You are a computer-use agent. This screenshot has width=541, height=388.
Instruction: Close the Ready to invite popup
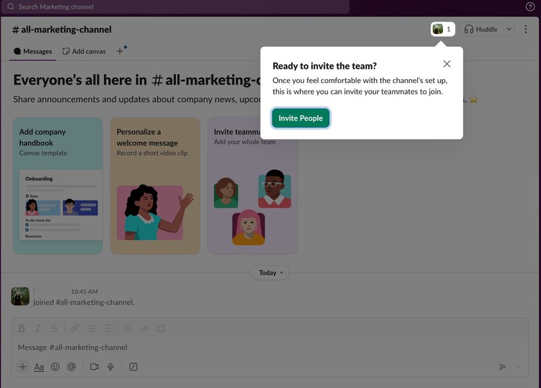click(x=447, y=64)
